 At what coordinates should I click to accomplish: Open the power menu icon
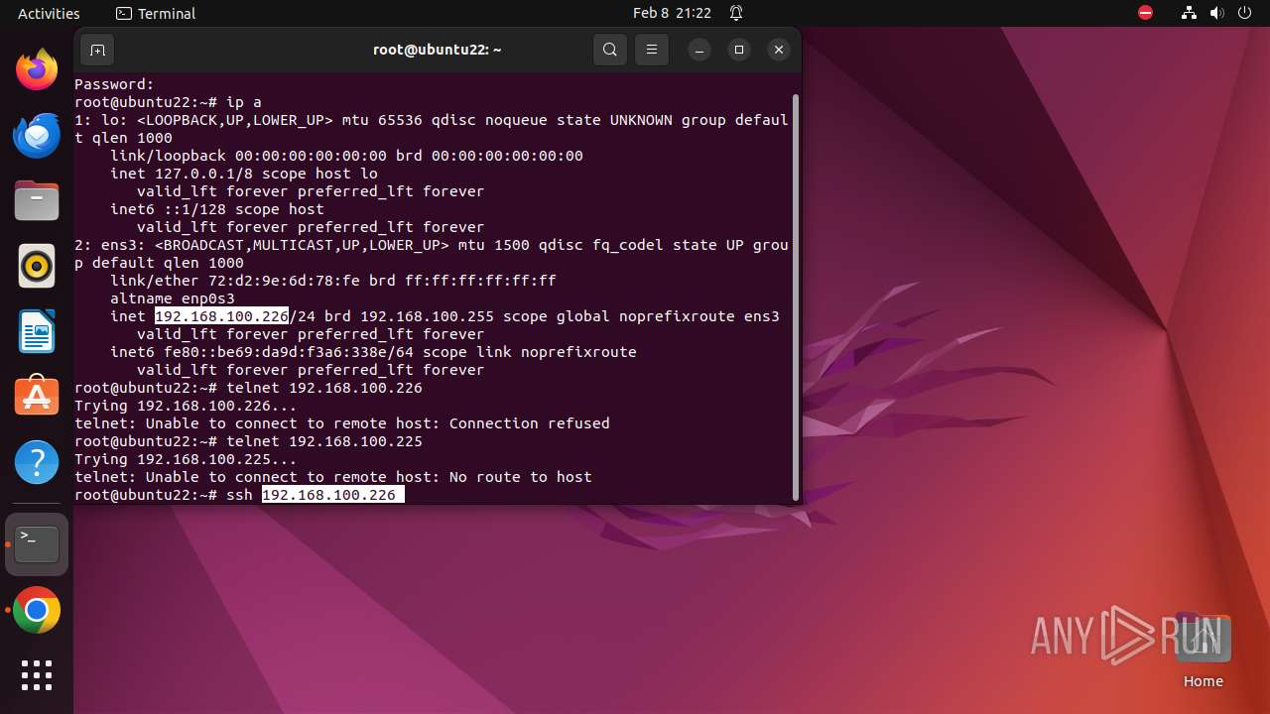pyautogui.click(x=1244, y=13)
